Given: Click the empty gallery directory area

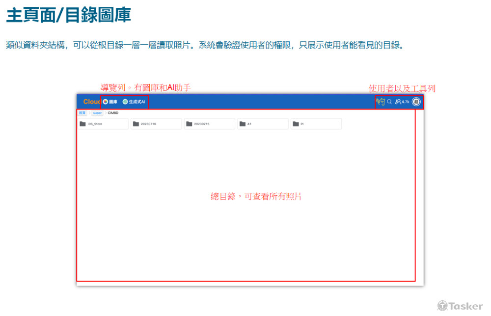Looking at the screenshot, I should (245, 221).
